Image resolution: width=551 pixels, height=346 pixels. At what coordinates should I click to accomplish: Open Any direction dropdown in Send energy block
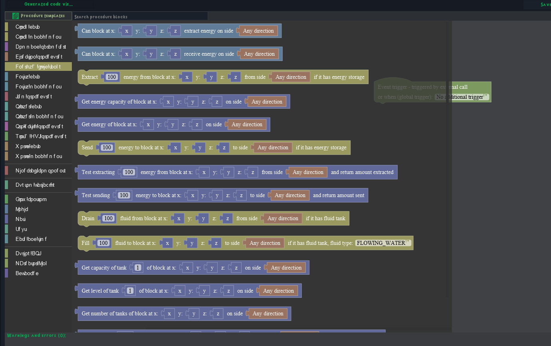273,147
